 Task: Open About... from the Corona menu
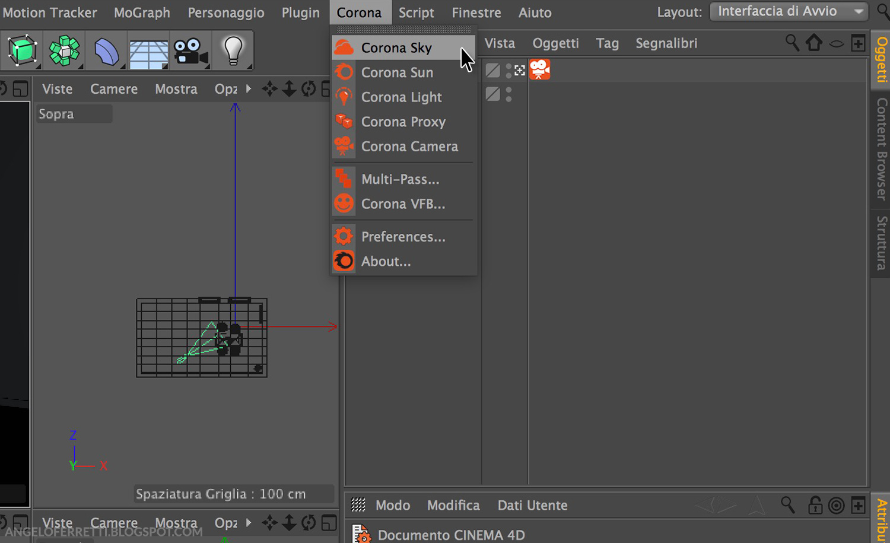(403, 262)
